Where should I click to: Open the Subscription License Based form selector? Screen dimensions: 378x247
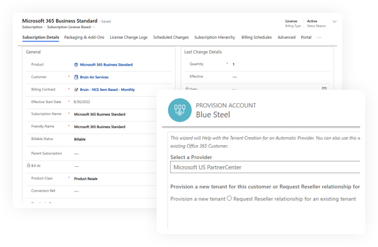(71, 27)
